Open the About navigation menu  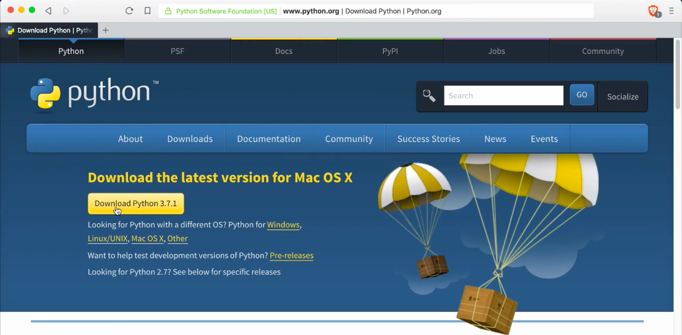(130, 139)
